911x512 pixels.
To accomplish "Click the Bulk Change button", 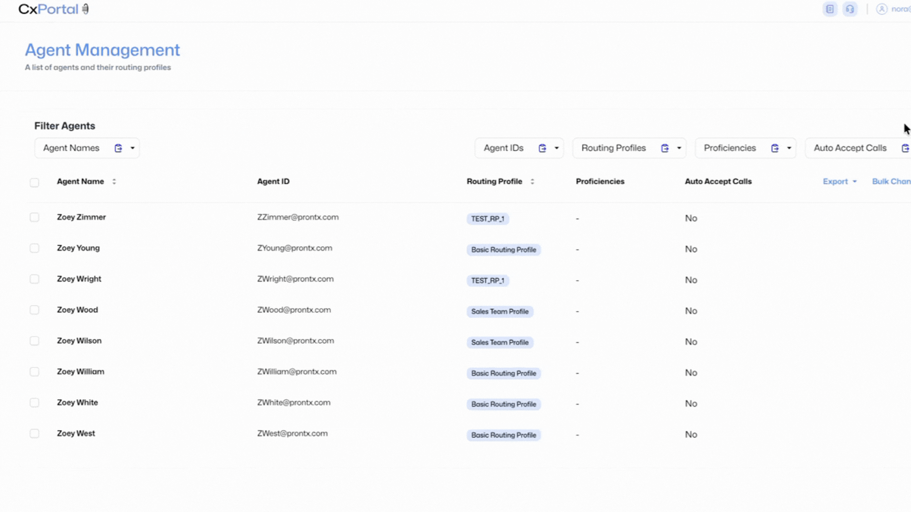I will coord(891,182).
